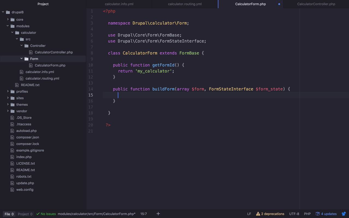This screenshot has height=218, width=349.
Task: Click the deprecations warning triangle icon
Action: tap(258, 214)
